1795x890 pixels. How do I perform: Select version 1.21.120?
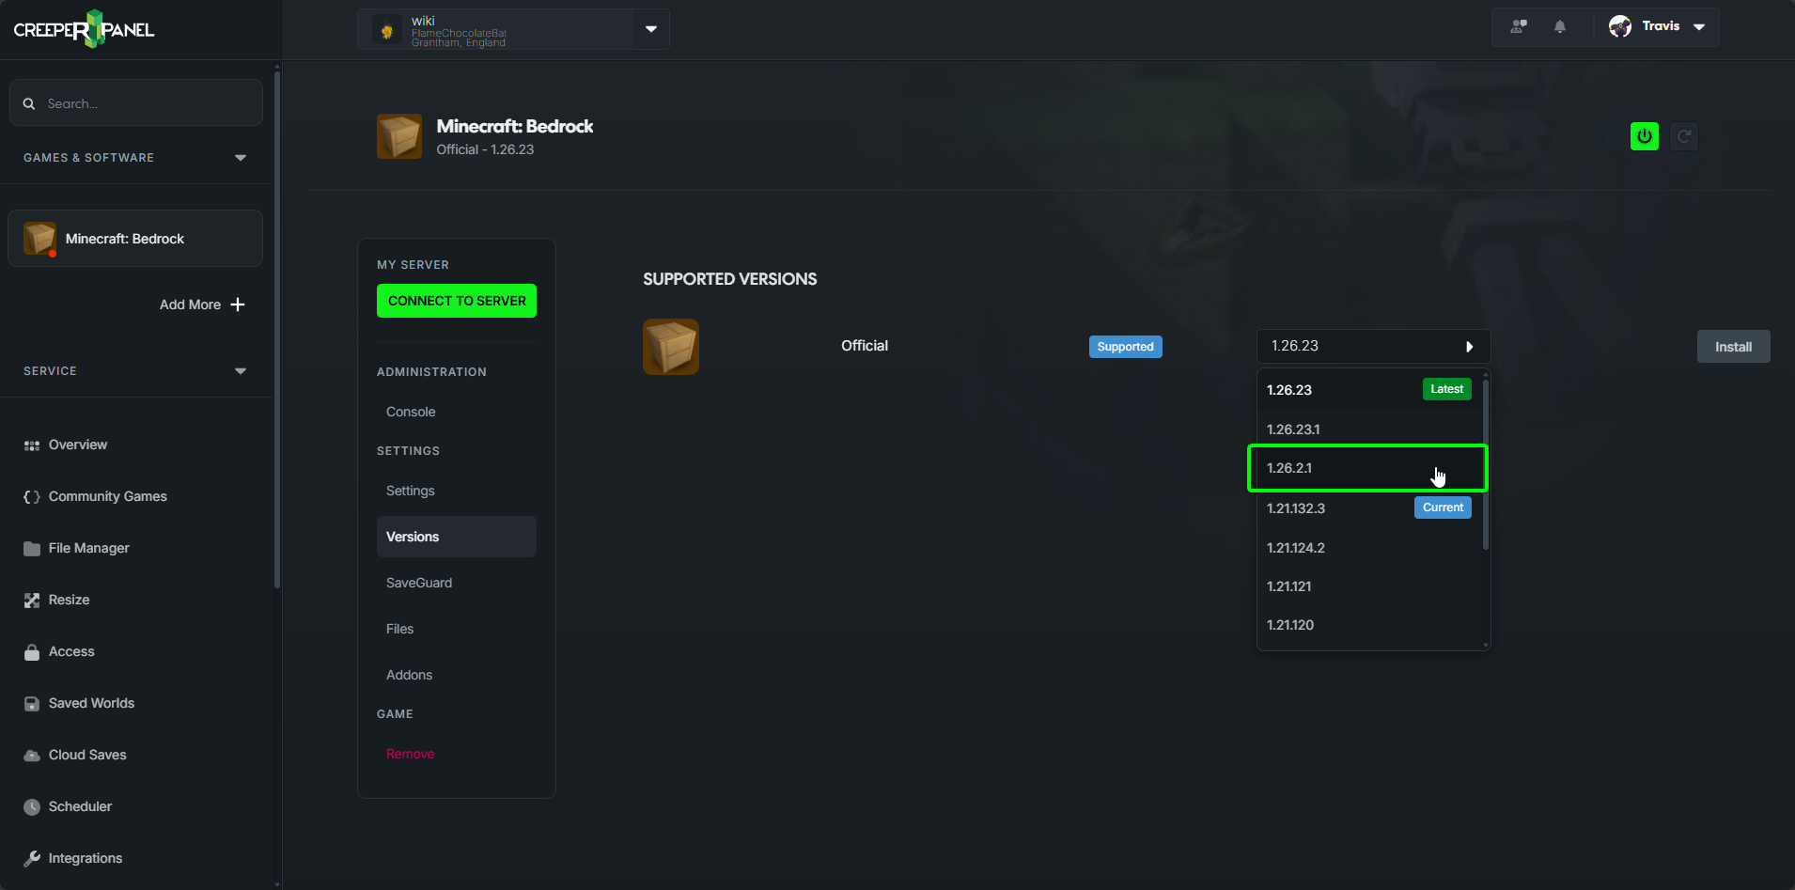tap(1368, 625)
